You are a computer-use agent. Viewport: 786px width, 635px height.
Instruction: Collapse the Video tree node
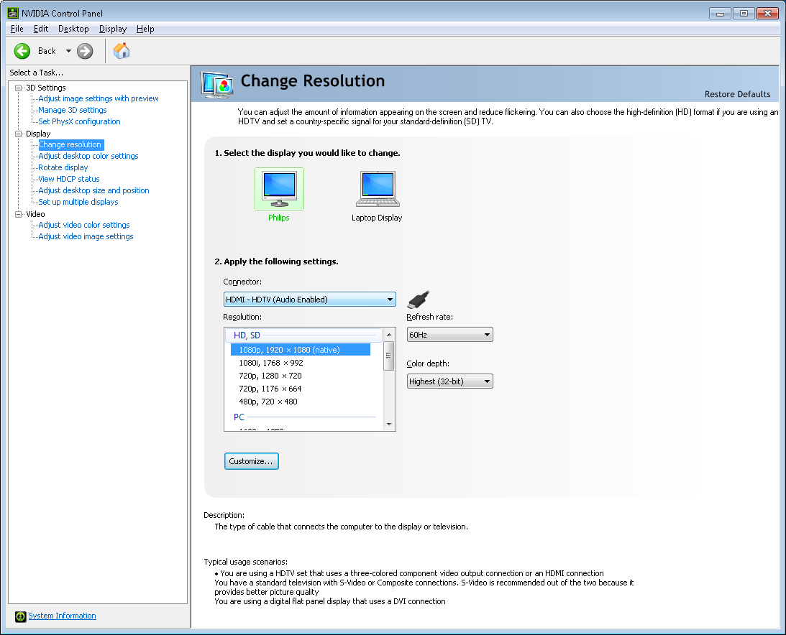tap(19, 214)
